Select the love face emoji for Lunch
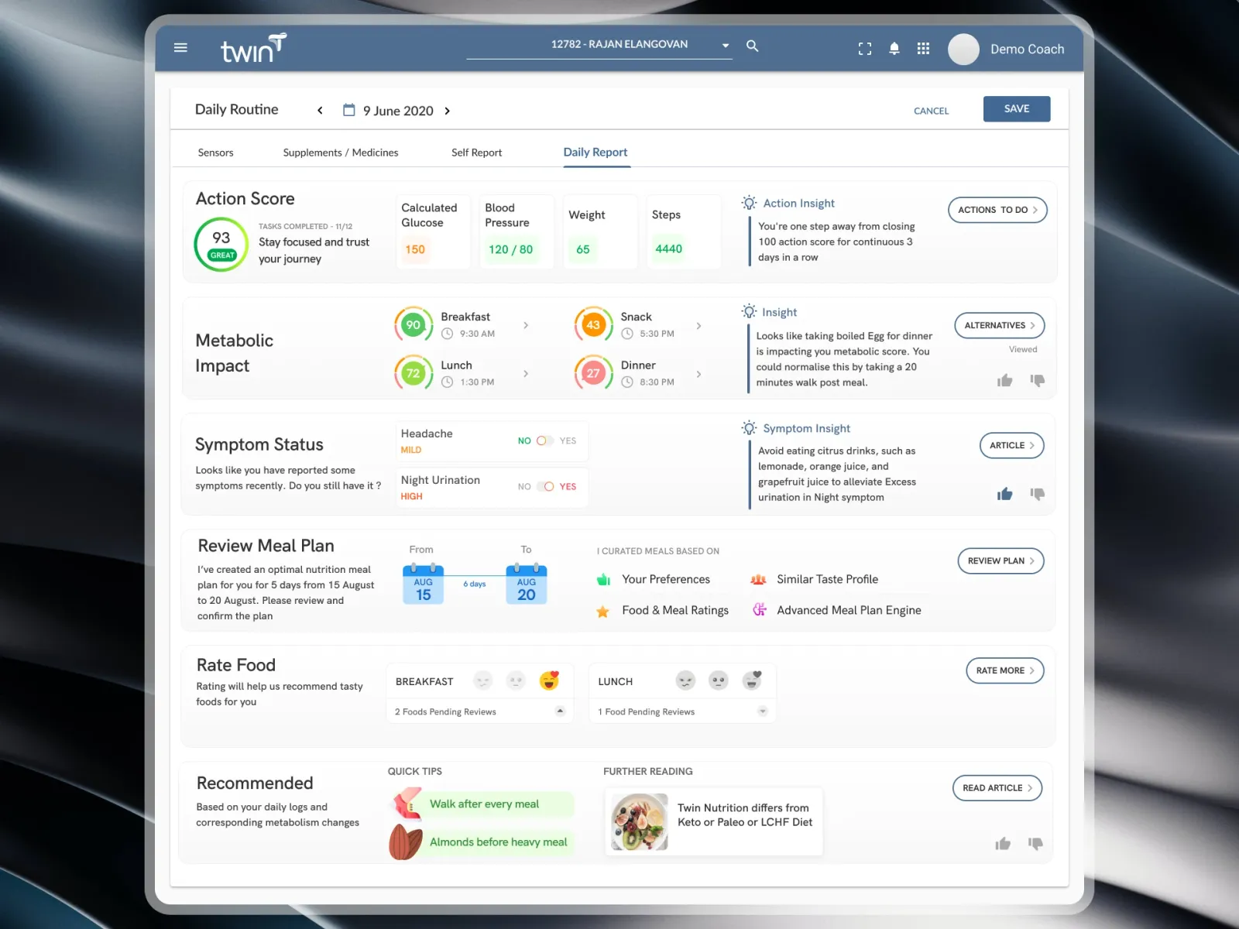 pos(752,680)
